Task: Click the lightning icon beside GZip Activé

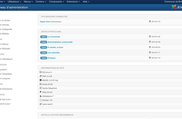Action: [40, 92]
